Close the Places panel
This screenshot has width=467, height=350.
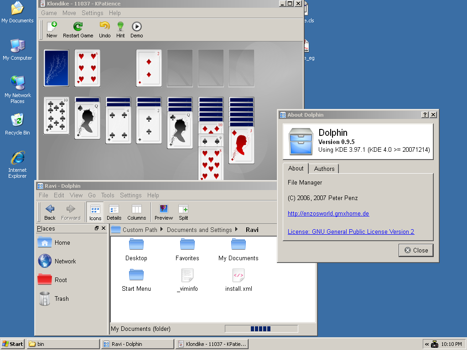tap(104, 228)
